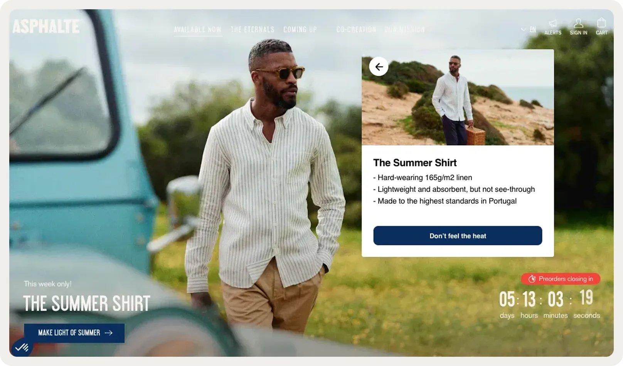Screen dimensions: 623x366
Task: Click the back arrow on the product card
Action: [379, 67]
